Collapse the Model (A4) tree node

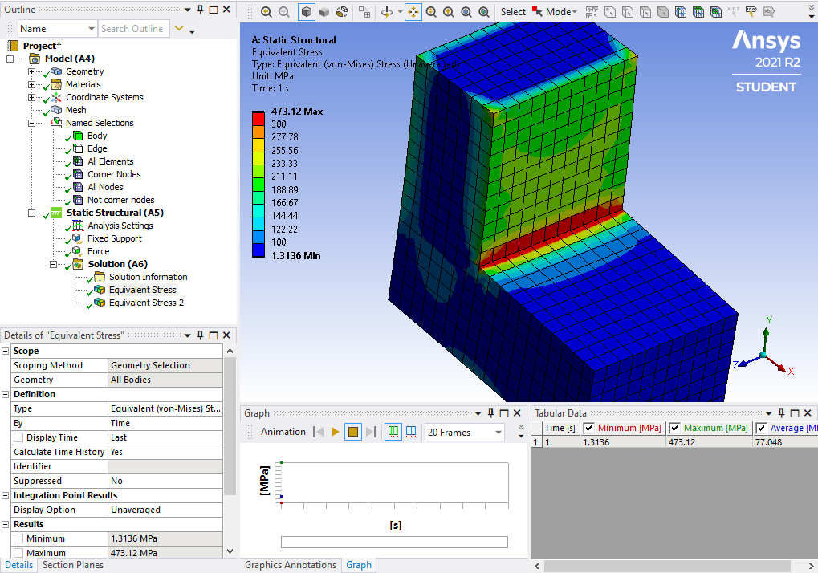click(x=10, y=59)
